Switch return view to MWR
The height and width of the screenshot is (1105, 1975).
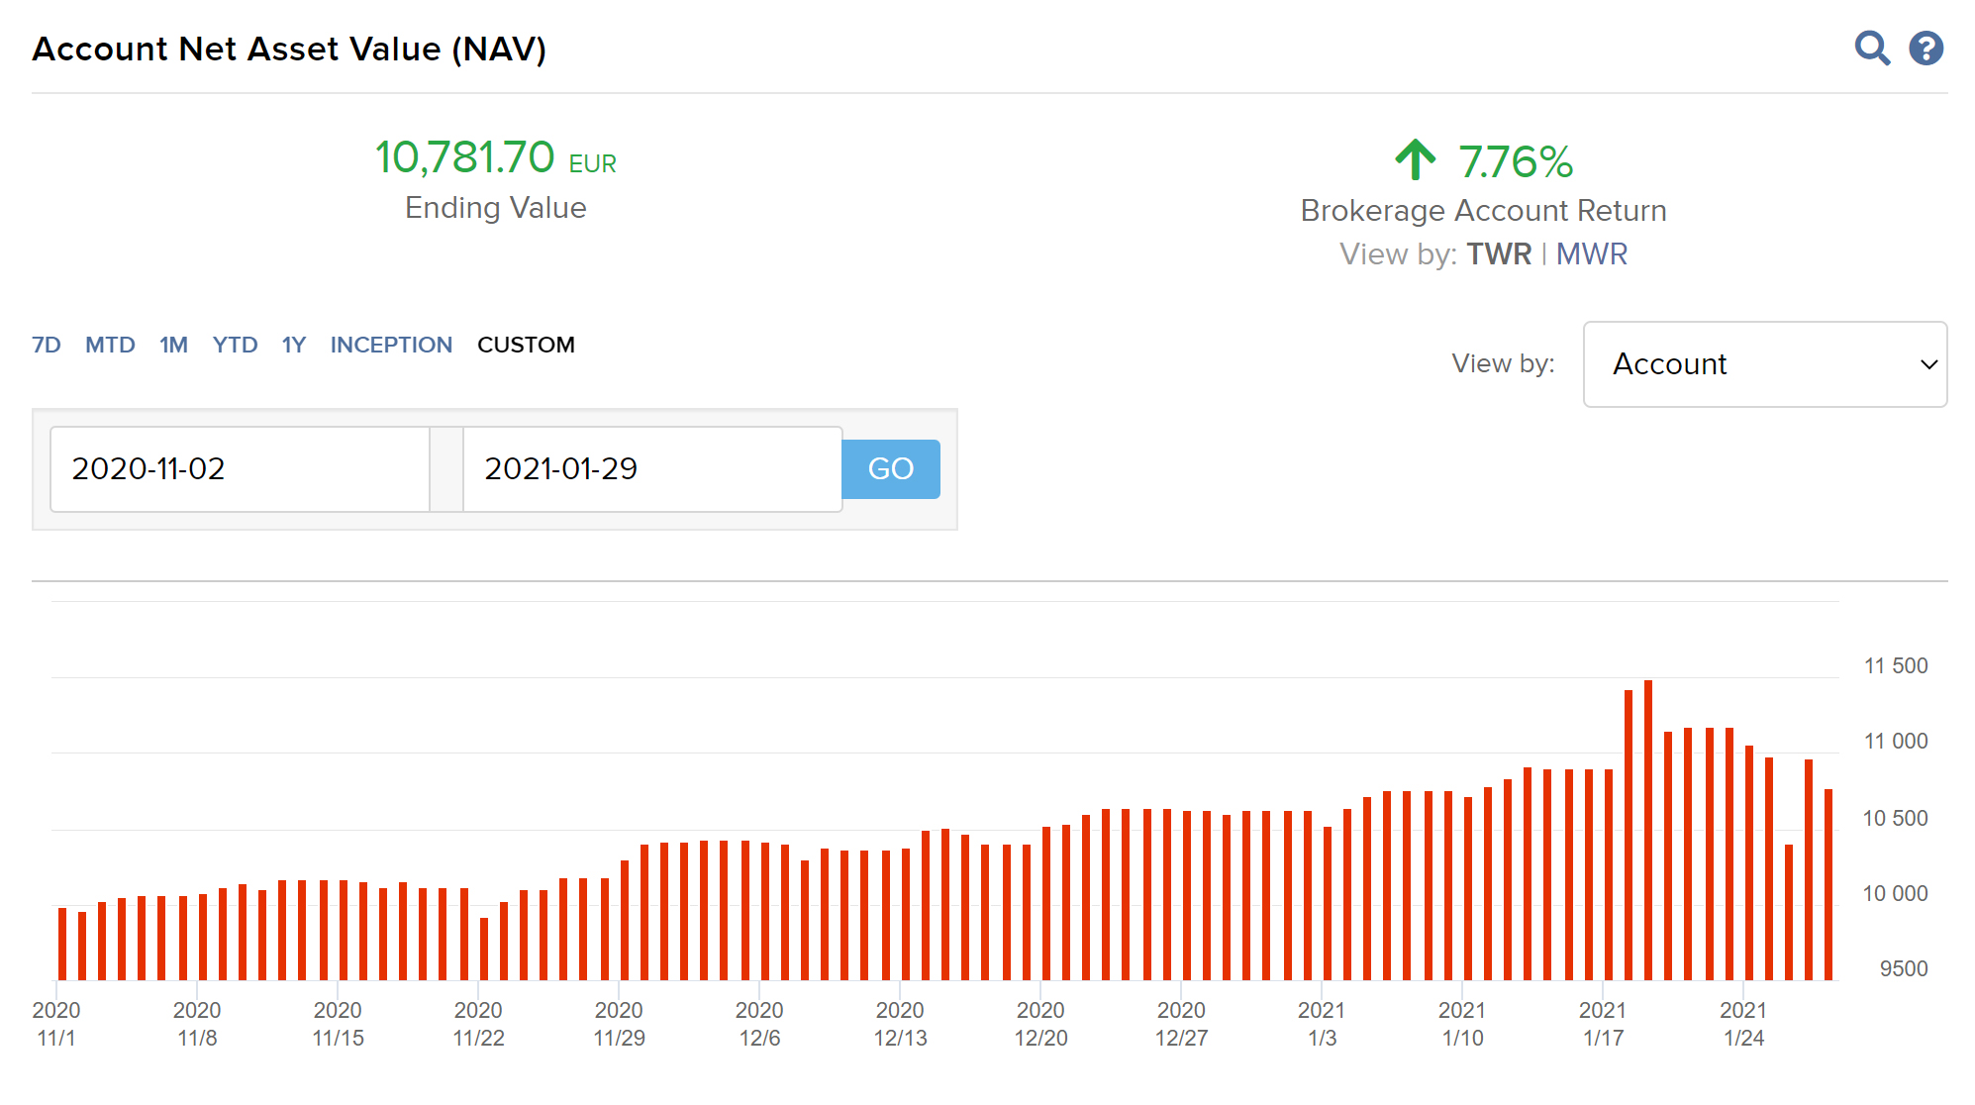point(1591,254)
